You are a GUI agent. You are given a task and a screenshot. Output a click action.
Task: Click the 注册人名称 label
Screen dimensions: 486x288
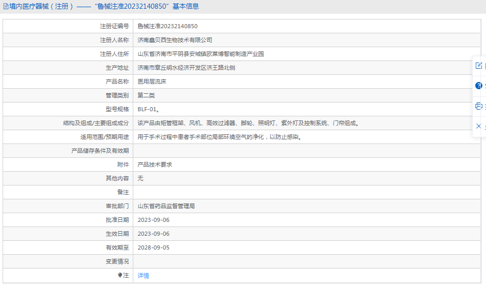[x=114, y=40]
